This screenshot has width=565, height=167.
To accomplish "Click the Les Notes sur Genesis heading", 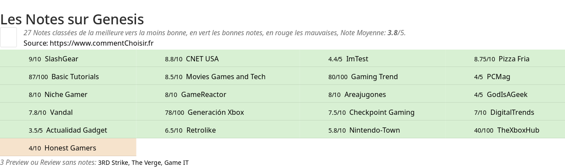I will pos(72,19).
